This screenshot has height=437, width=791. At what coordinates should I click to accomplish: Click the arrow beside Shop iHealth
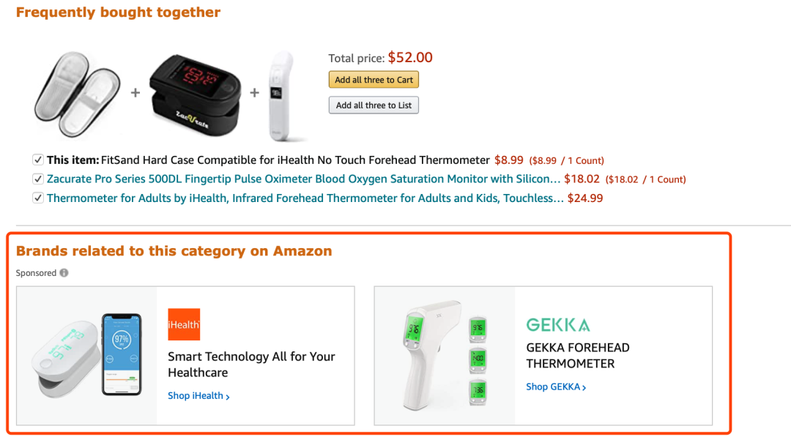coord(228,397)
